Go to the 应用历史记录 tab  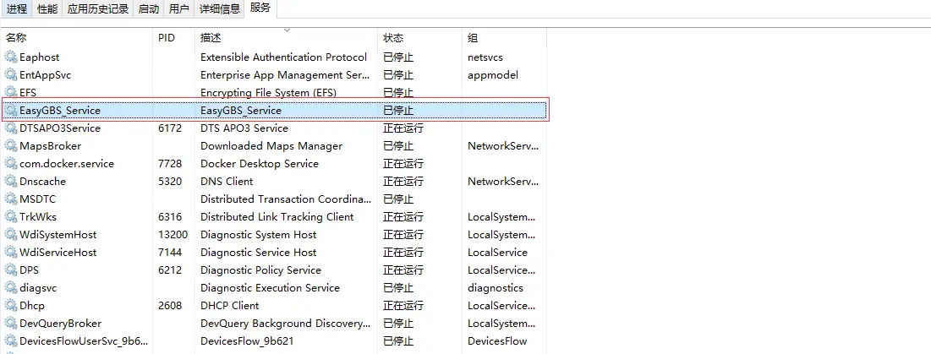[98, 9]
